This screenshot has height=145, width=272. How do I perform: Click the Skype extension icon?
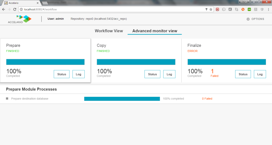coord(236,9)
